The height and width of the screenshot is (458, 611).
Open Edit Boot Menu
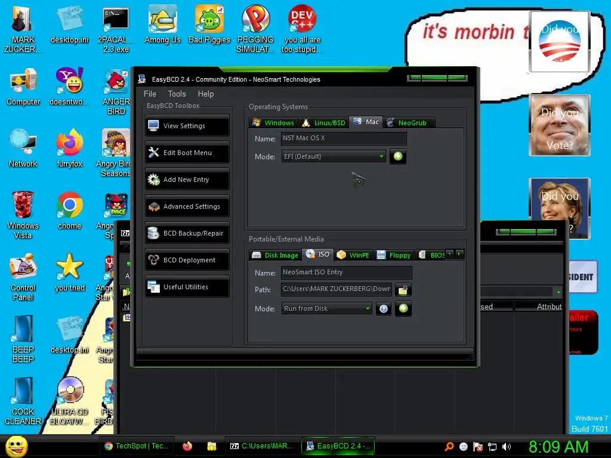(x=187, y=153)
